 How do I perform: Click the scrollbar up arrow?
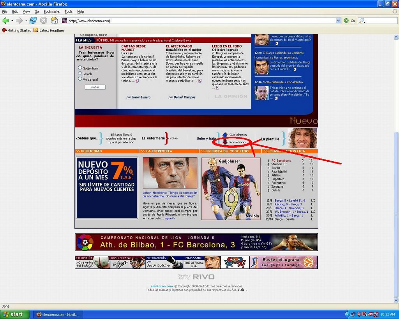(x=396, y=37)
